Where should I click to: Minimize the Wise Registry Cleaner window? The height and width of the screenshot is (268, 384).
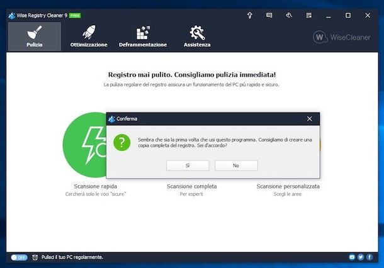[329, 16]
